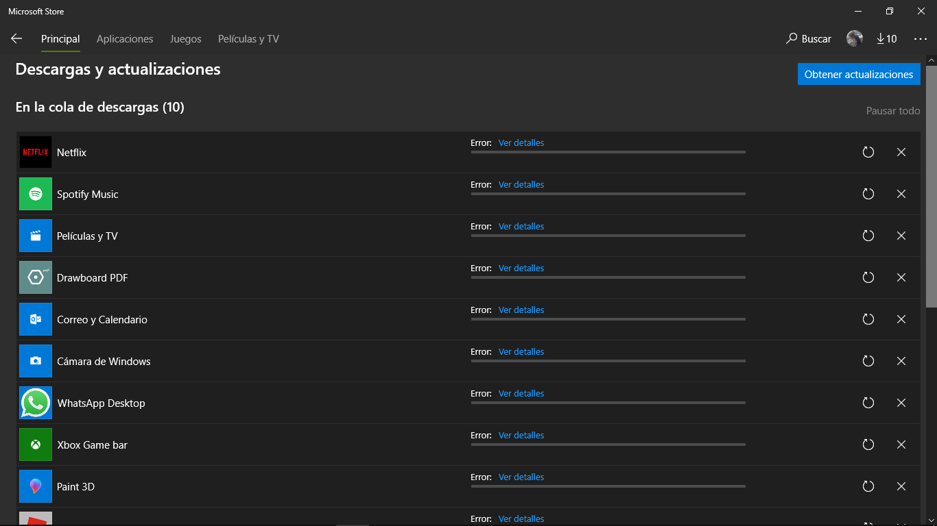The height and width of the screenshot is (526, 937).
Task: Click the Xbox Game bar app icon
Action: click(x=36, y=444)
